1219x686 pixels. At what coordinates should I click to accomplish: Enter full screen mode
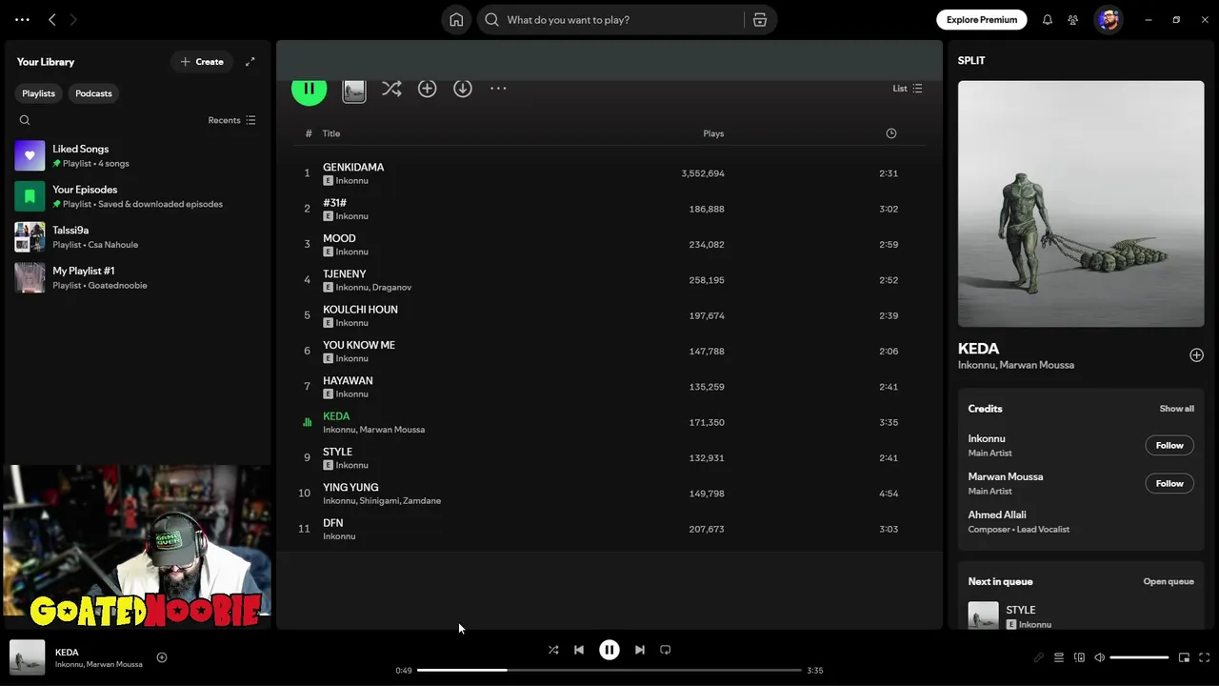tap(1205, 657)
